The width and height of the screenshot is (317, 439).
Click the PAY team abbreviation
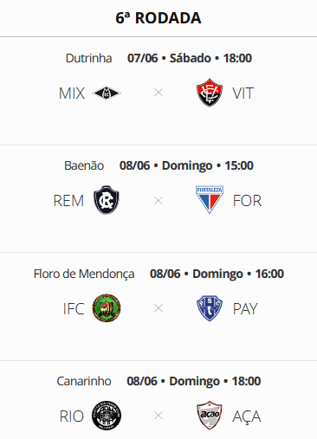pyautogui.click(x=245, y=309)
